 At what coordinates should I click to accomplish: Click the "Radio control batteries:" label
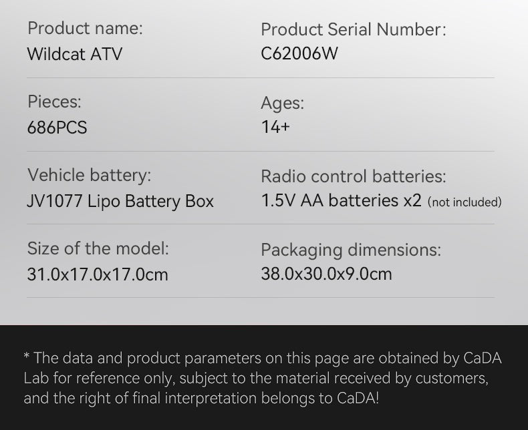pos(353,176)
